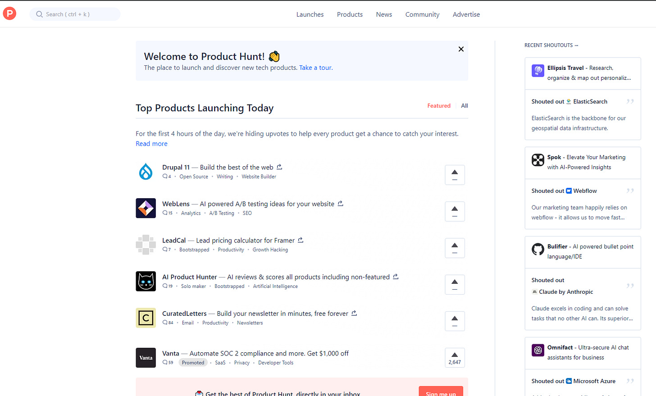Open the WebLens product title
The width and height of the screenshot is (656, 396).
tap(176, 204)
